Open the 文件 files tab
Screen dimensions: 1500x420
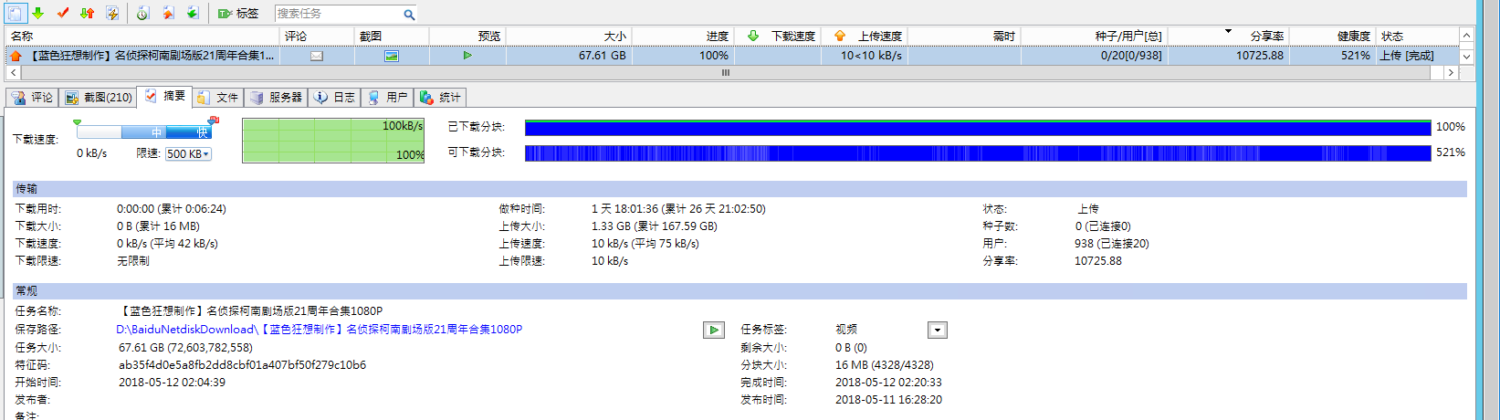[x=217, y=97]
